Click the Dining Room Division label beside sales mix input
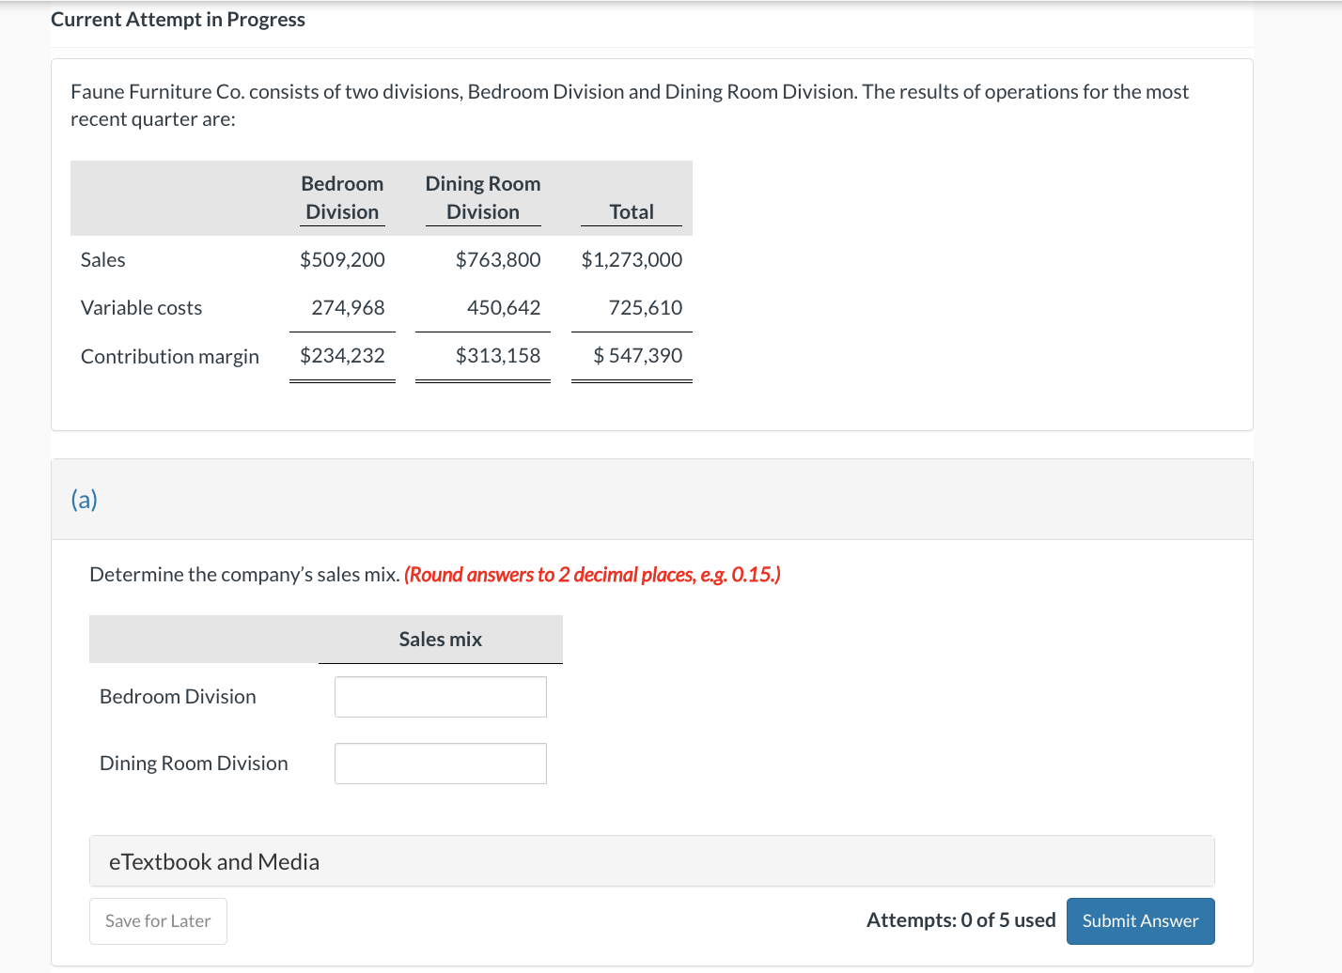Screen dimensions: 1342x973 click(x=195, y=764)
